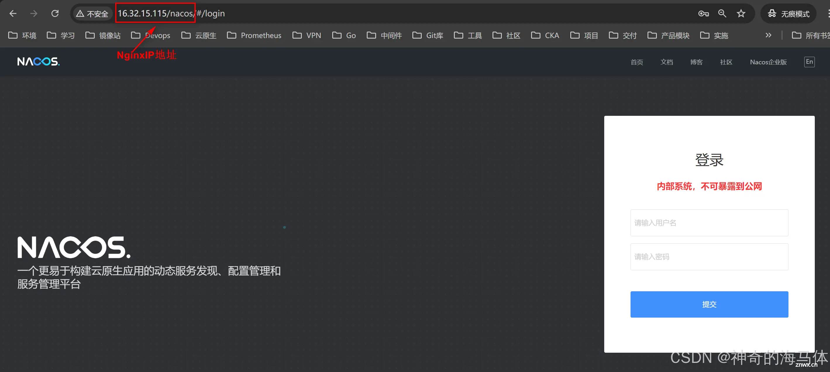830x372 pixels.
Task: Open the 中间件 bookmark folder
Action: 384,35
